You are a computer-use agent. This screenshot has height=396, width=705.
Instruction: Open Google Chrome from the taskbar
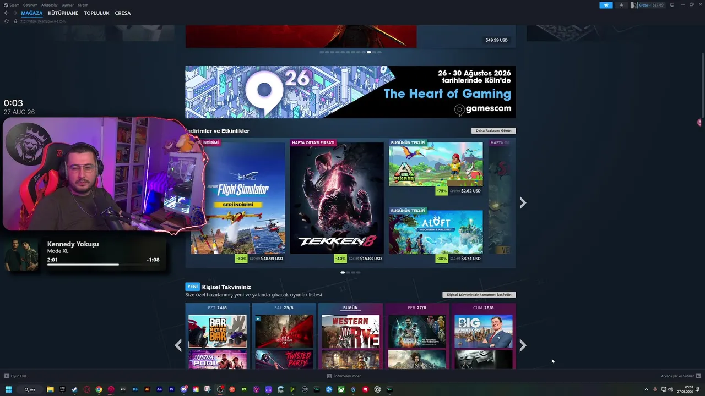tap(99, 389)
